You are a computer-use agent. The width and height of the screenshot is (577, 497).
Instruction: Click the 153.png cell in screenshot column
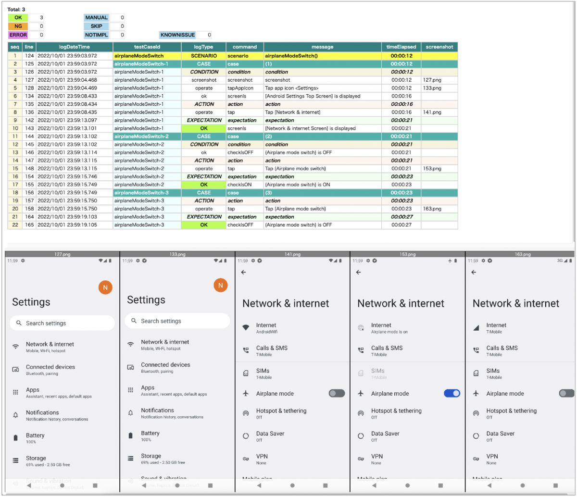(x=439, y=169)
